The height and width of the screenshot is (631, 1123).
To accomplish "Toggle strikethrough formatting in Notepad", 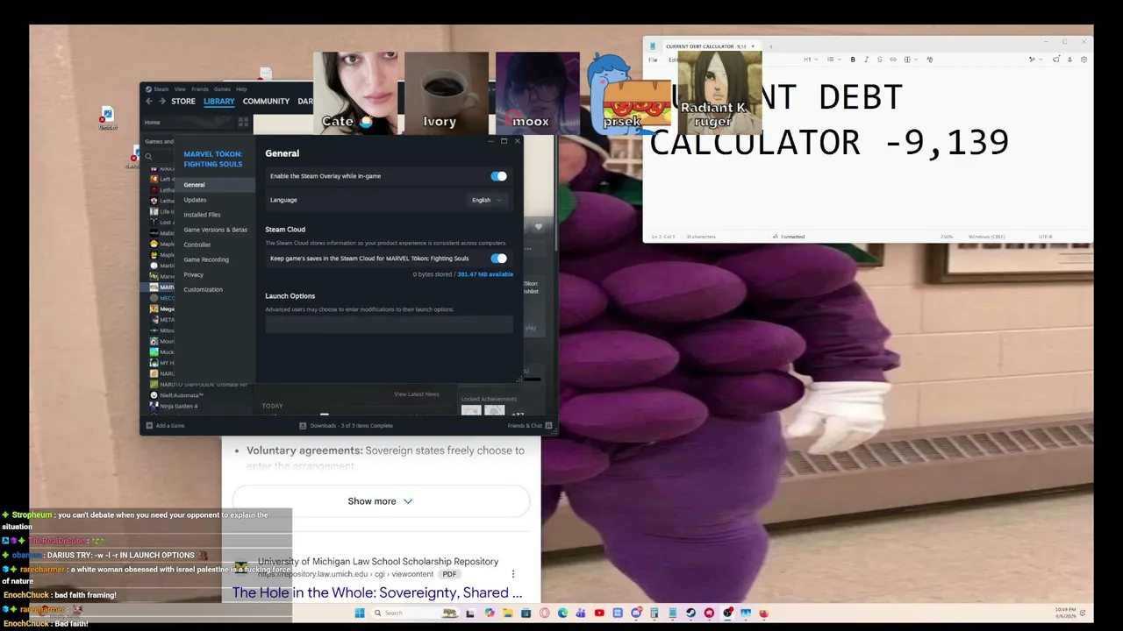I will [x=879, y=60].
